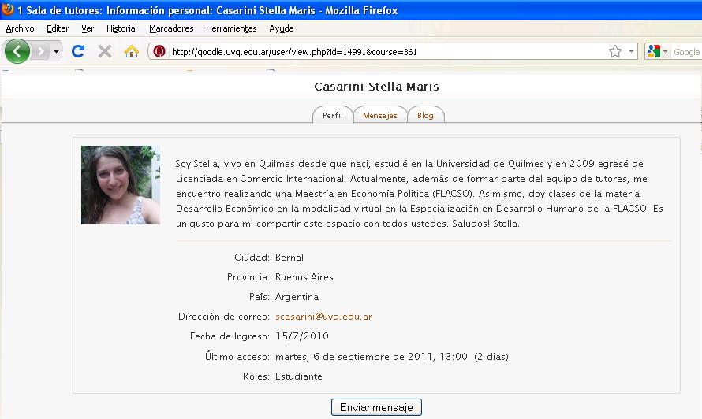Open the Marcadores menu
702x419 pixels.
coord(171,28)
